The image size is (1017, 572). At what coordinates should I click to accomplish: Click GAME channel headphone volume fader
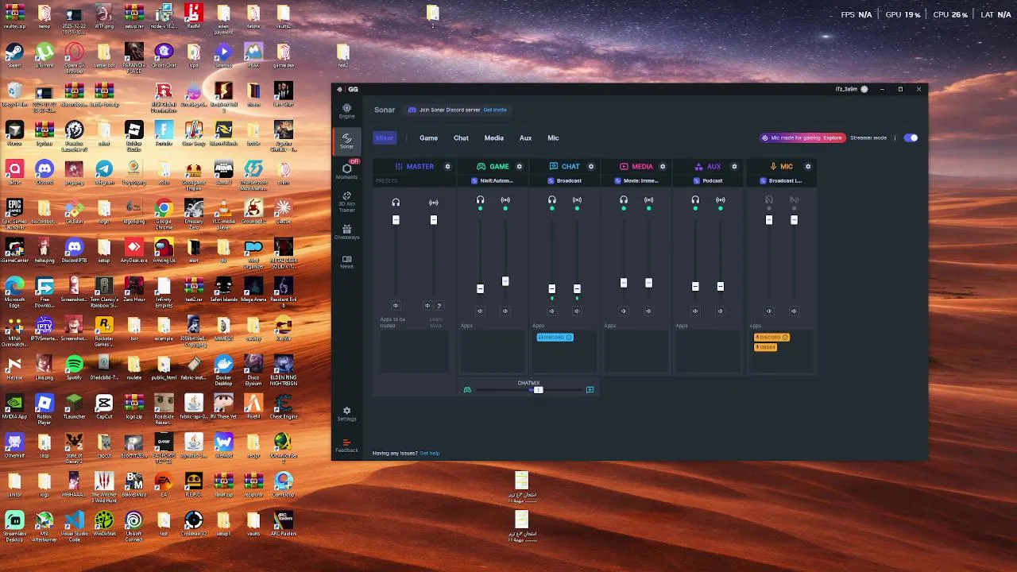(x=480, y=289)
